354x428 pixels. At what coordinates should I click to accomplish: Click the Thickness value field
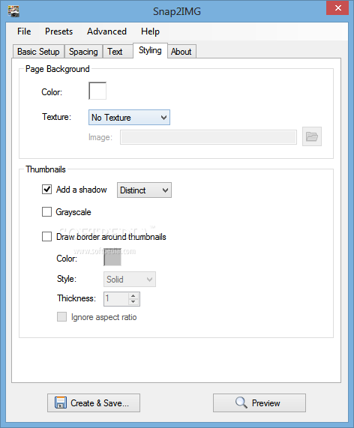(116, 299)
